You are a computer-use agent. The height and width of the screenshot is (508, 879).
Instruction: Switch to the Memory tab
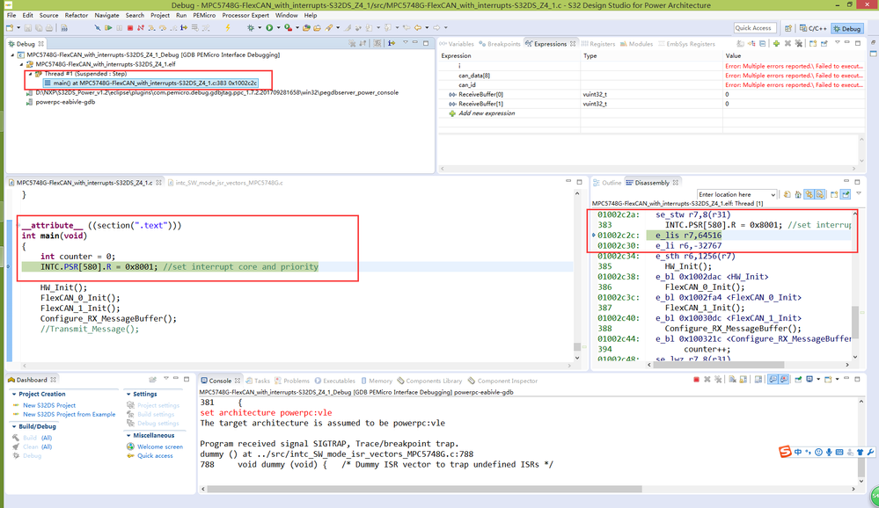coord(377,381)
